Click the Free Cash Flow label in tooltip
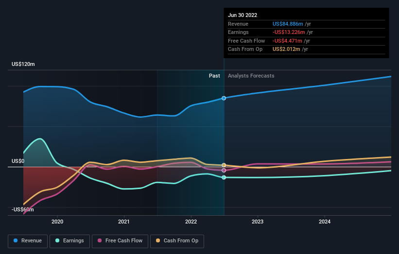This screenshot has width=399, height=254. (x=246, y=41)
